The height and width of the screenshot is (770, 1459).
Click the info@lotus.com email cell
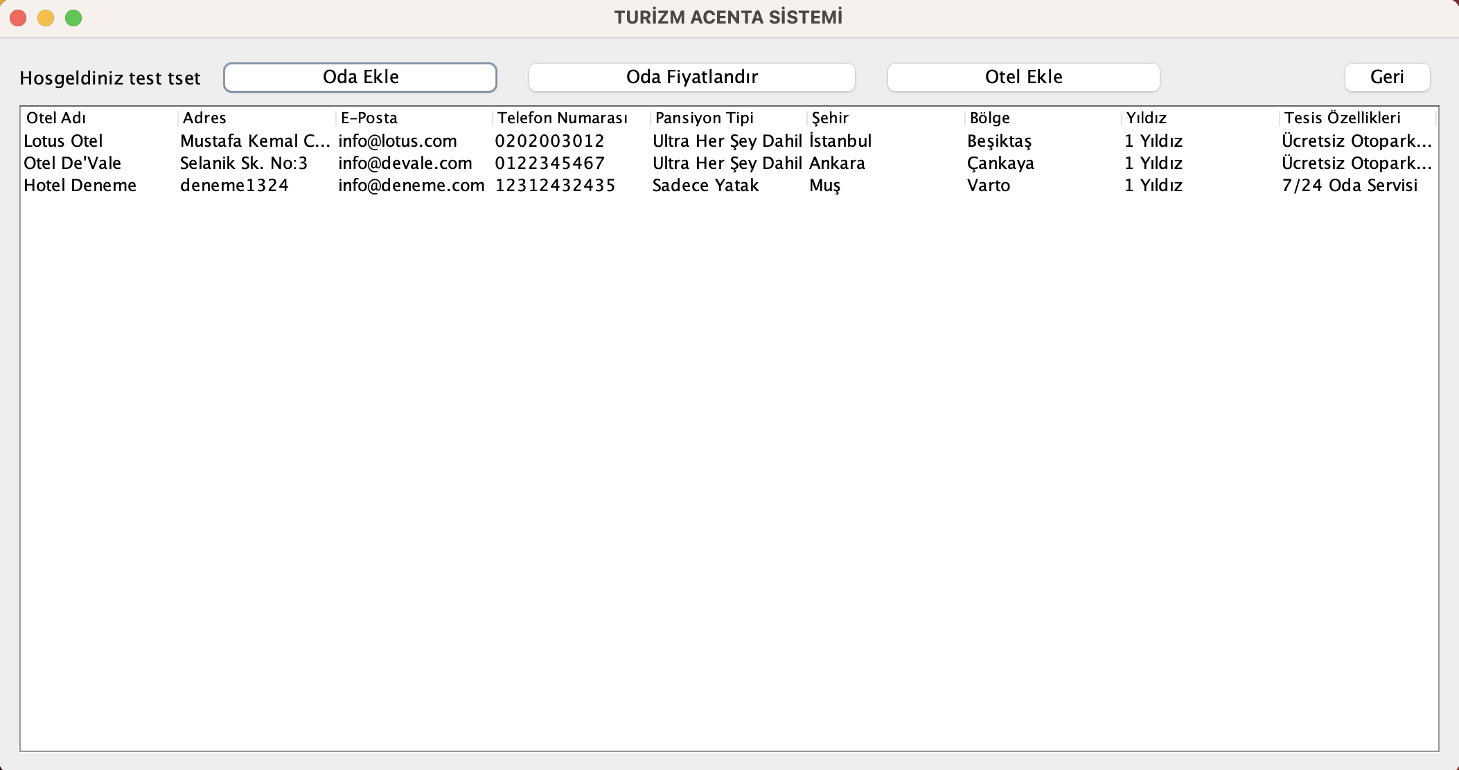[x=397, y=141]
